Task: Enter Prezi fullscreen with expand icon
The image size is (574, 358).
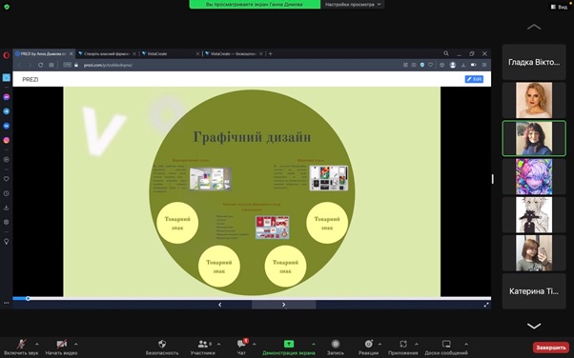Action: point(486,305)
